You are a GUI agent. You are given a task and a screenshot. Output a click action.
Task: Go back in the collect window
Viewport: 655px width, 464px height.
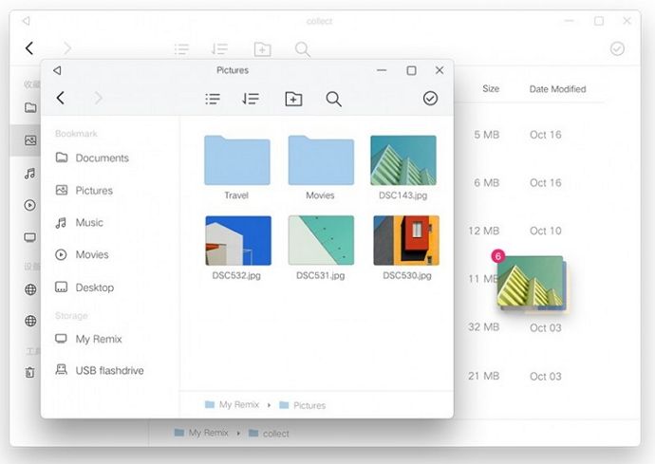click(x=28, y=48)
